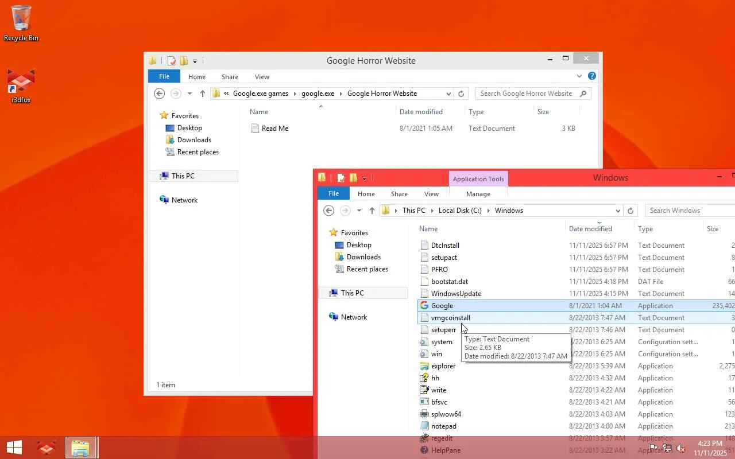Sort by Type column in Google Horror Website window
The width and height of the screenshot is (735, 459).
point(476,112)
